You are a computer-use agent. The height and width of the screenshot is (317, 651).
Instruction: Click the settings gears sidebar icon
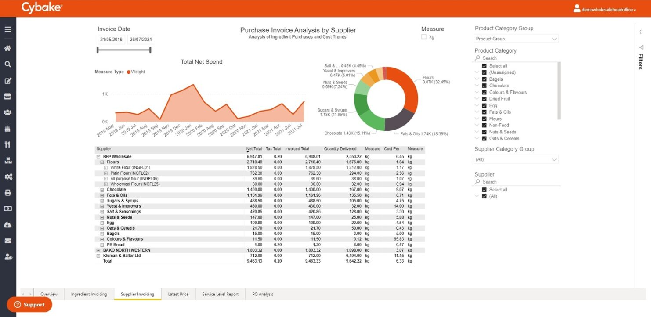(7, 177)
